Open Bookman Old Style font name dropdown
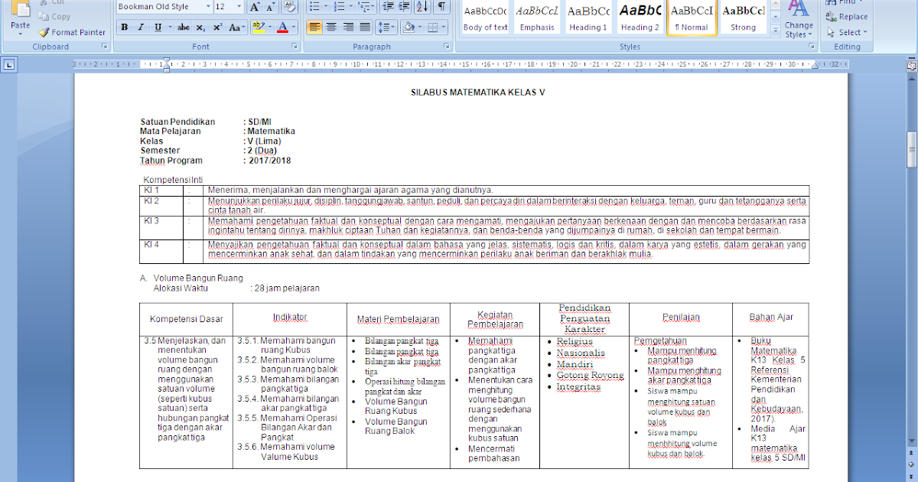The width and height of the screenshot is (918, 482). tap(208, 7)
